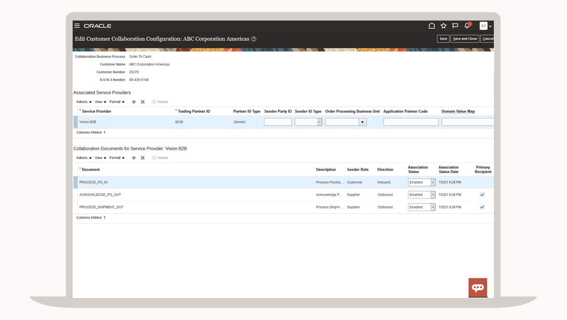
Task: Toggle Primary Recipient for PROCESS_SHIPMENT_OUT
Action: (482, 207)
